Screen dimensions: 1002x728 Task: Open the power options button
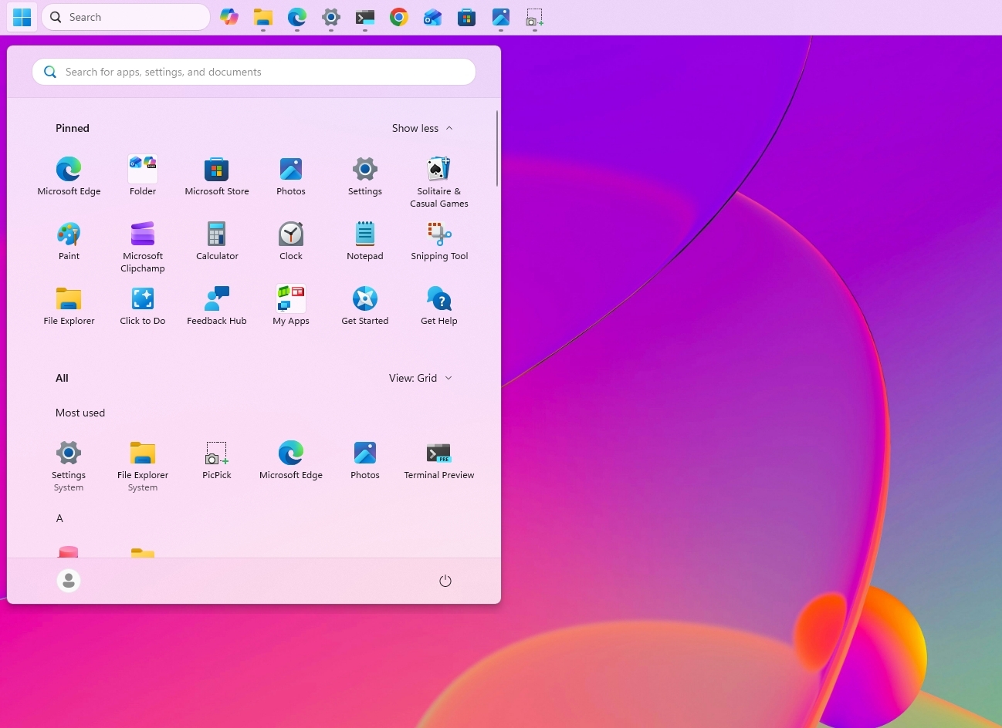(445, 581)
